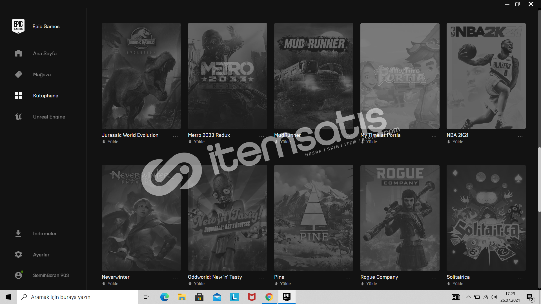
Task: Click the Epic Games logo icon
Action: (x=18, y=26)
